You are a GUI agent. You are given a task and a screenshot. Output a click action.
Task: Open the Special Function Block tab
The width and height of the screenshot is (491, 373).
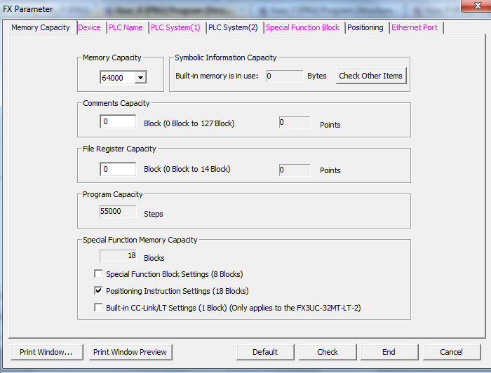click(x=302, y=27)
